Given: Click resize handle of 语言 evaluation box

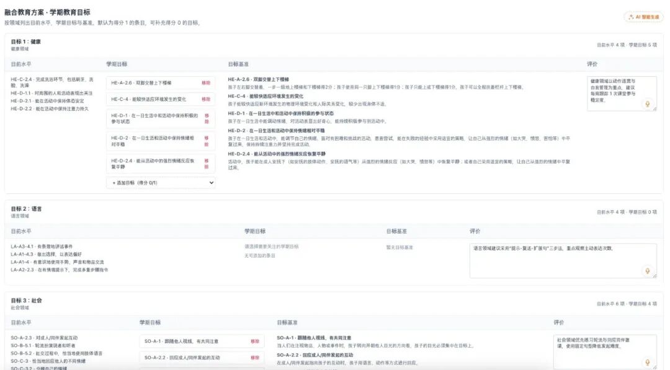Looking at the screenshot, I should [654, 276].
